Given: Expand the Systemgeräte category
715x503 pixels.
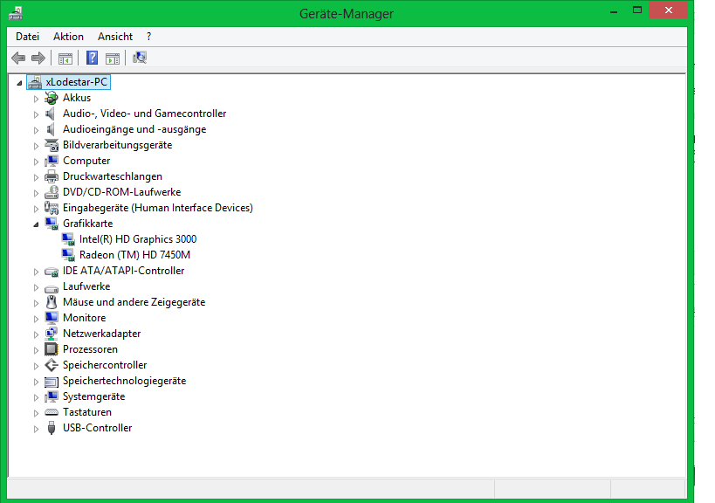Looking at the screenshot, I should click(36, 397).
